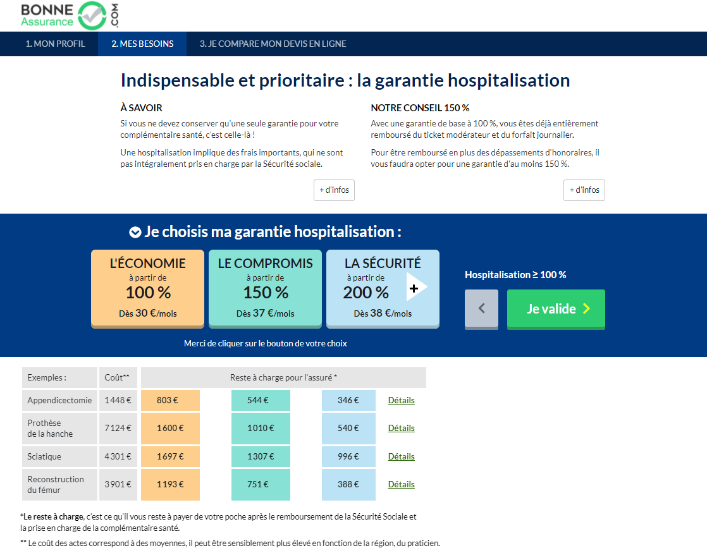View Détails for Sciatique row

[401, 456]
